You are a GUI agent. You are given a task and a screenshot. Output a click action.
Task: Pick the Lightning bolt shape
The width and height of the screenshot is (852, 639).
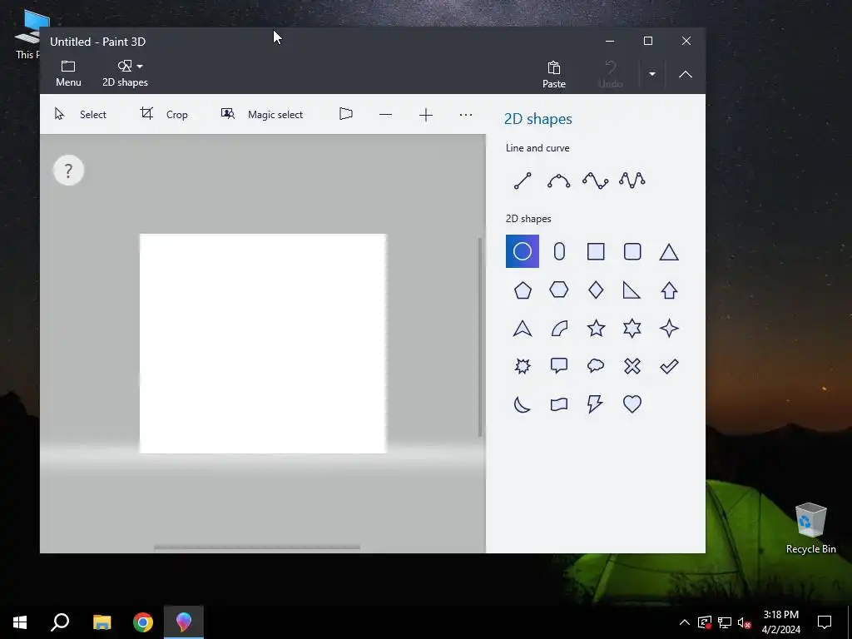[596, 404]
